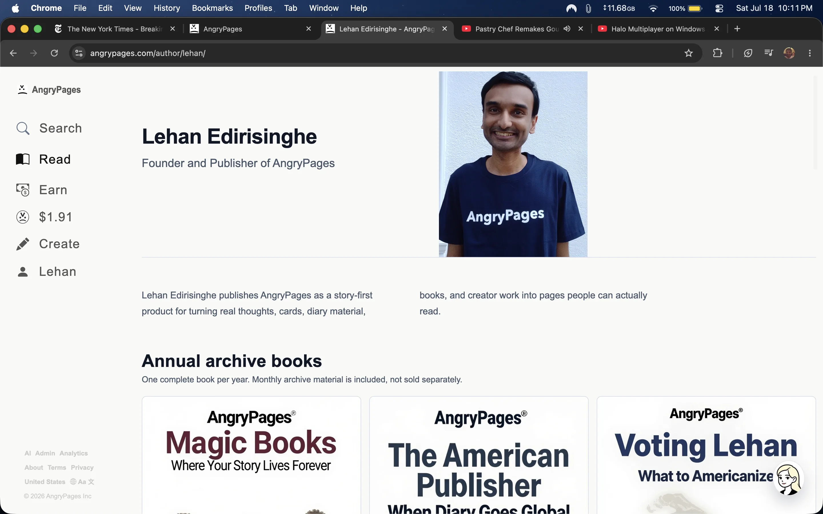The height and width of the screenshot is (514, 823).
Task: Click the browser forward arrow
Action: click(33, 53)
